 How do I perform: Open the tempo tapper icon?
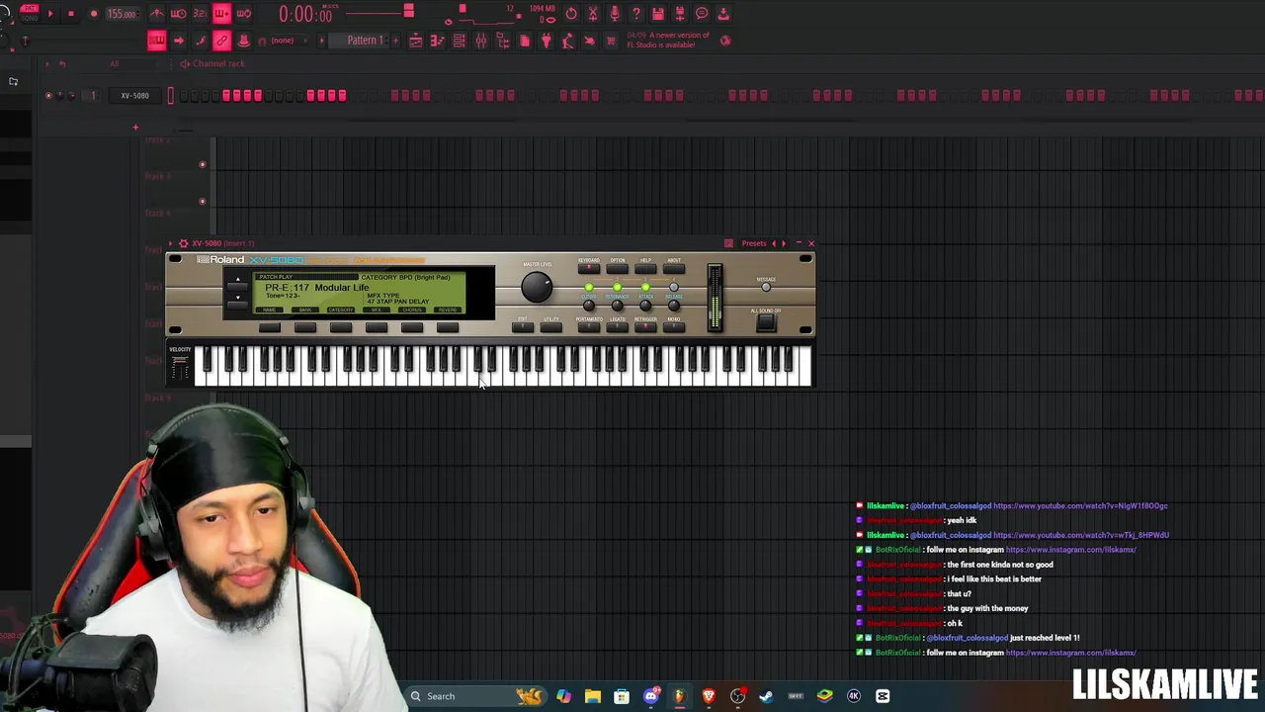[567, 41]
